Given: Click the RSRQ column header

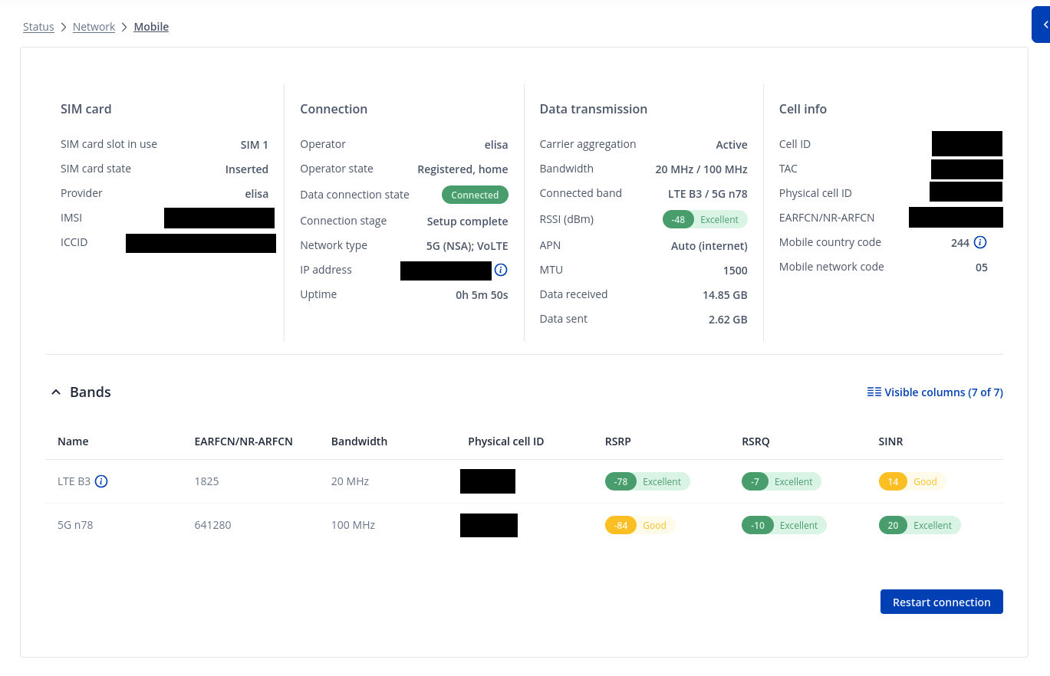Looking at the screenshot, I should click(x=755, y=441).
